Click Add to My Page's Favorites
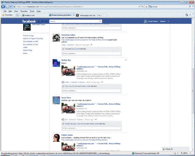The width and height of the screenshot is (195, 156). coord(33,39)
